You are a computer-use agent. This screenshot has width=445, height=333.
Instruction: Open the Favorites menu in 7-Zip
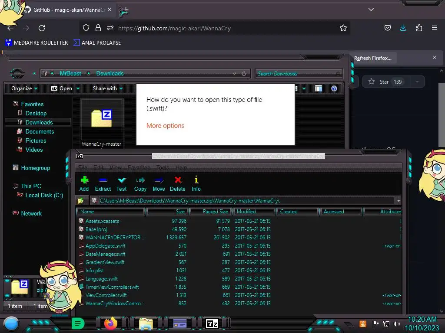tap(139, 167)
